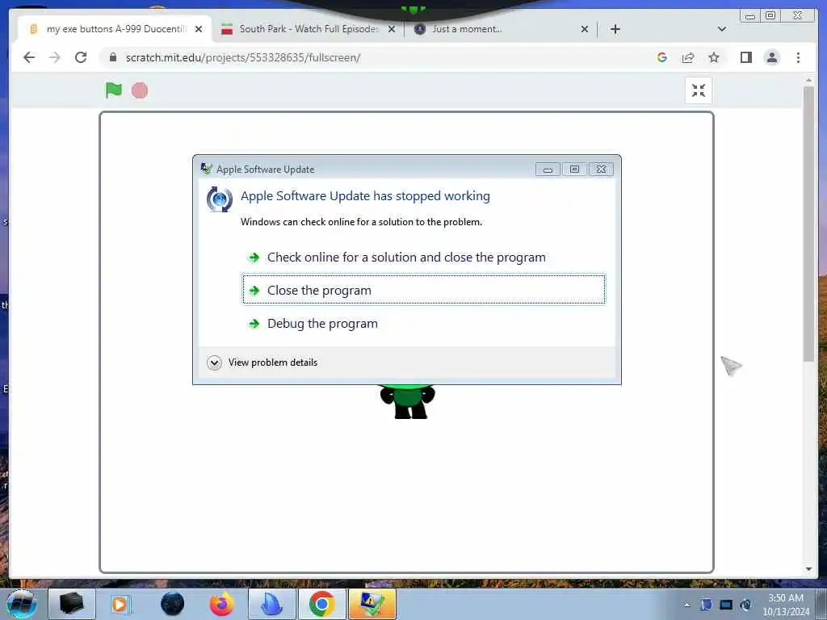Image resolution: width=827 pixels, height=620 pixels.
Task: Select the my exe buttons tab
Action: 116,29
